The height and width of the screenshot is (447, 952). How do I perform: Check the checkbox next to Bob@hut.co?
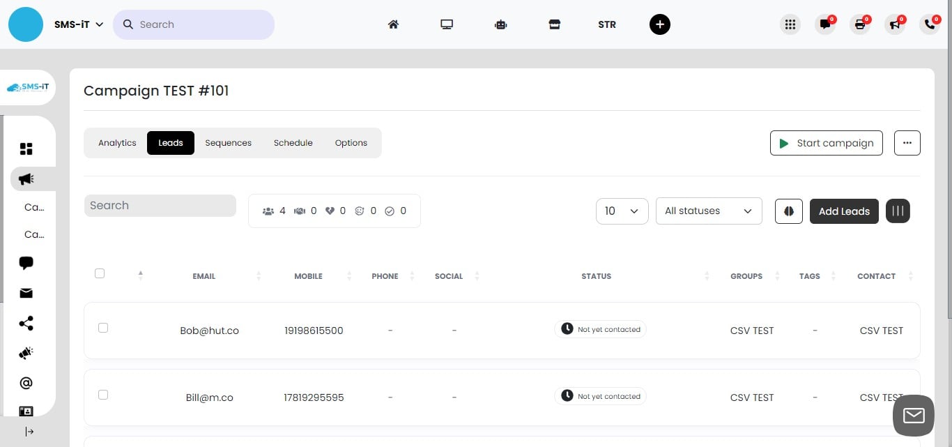pyautogui.click(x=103, y=327)
